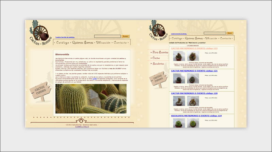Select 'Suculentas' sidebar category

[157, 64]
